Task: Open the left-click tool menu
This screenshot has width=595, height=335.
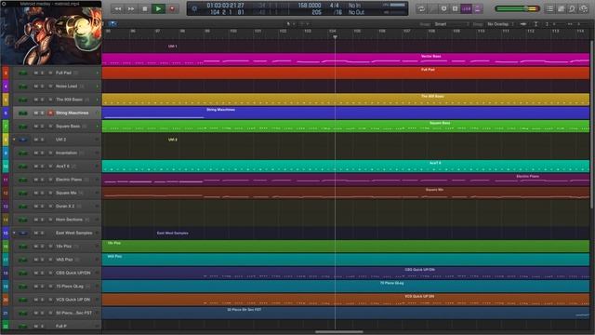Action: (x=290, y=24)
